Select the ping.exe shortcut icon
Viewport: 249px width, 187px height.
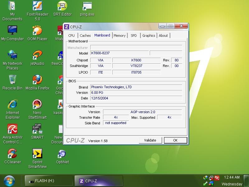click(x=87, y=9)
